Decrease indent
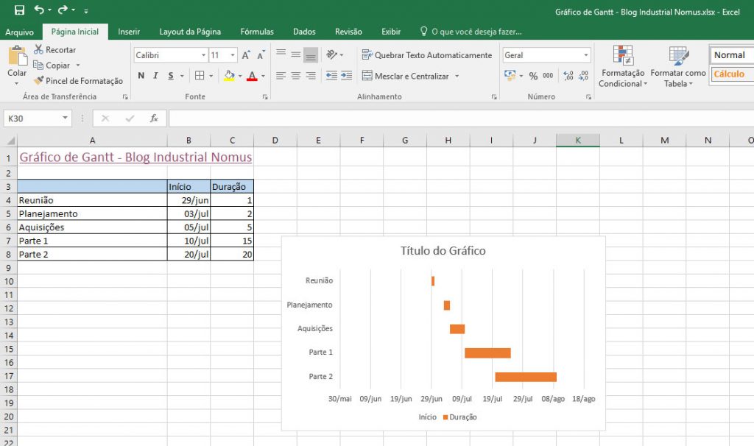The height and width of the screenshot is (446, 754). (331, 76)
